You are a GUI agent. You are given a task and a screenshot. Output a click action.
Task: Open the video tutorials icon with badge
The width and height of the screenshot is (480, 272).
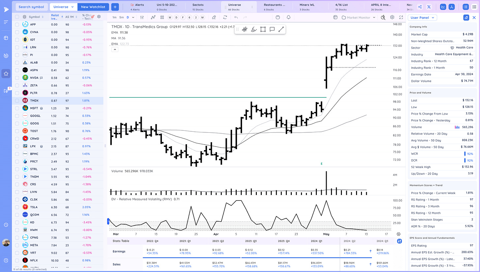(6, 91)
